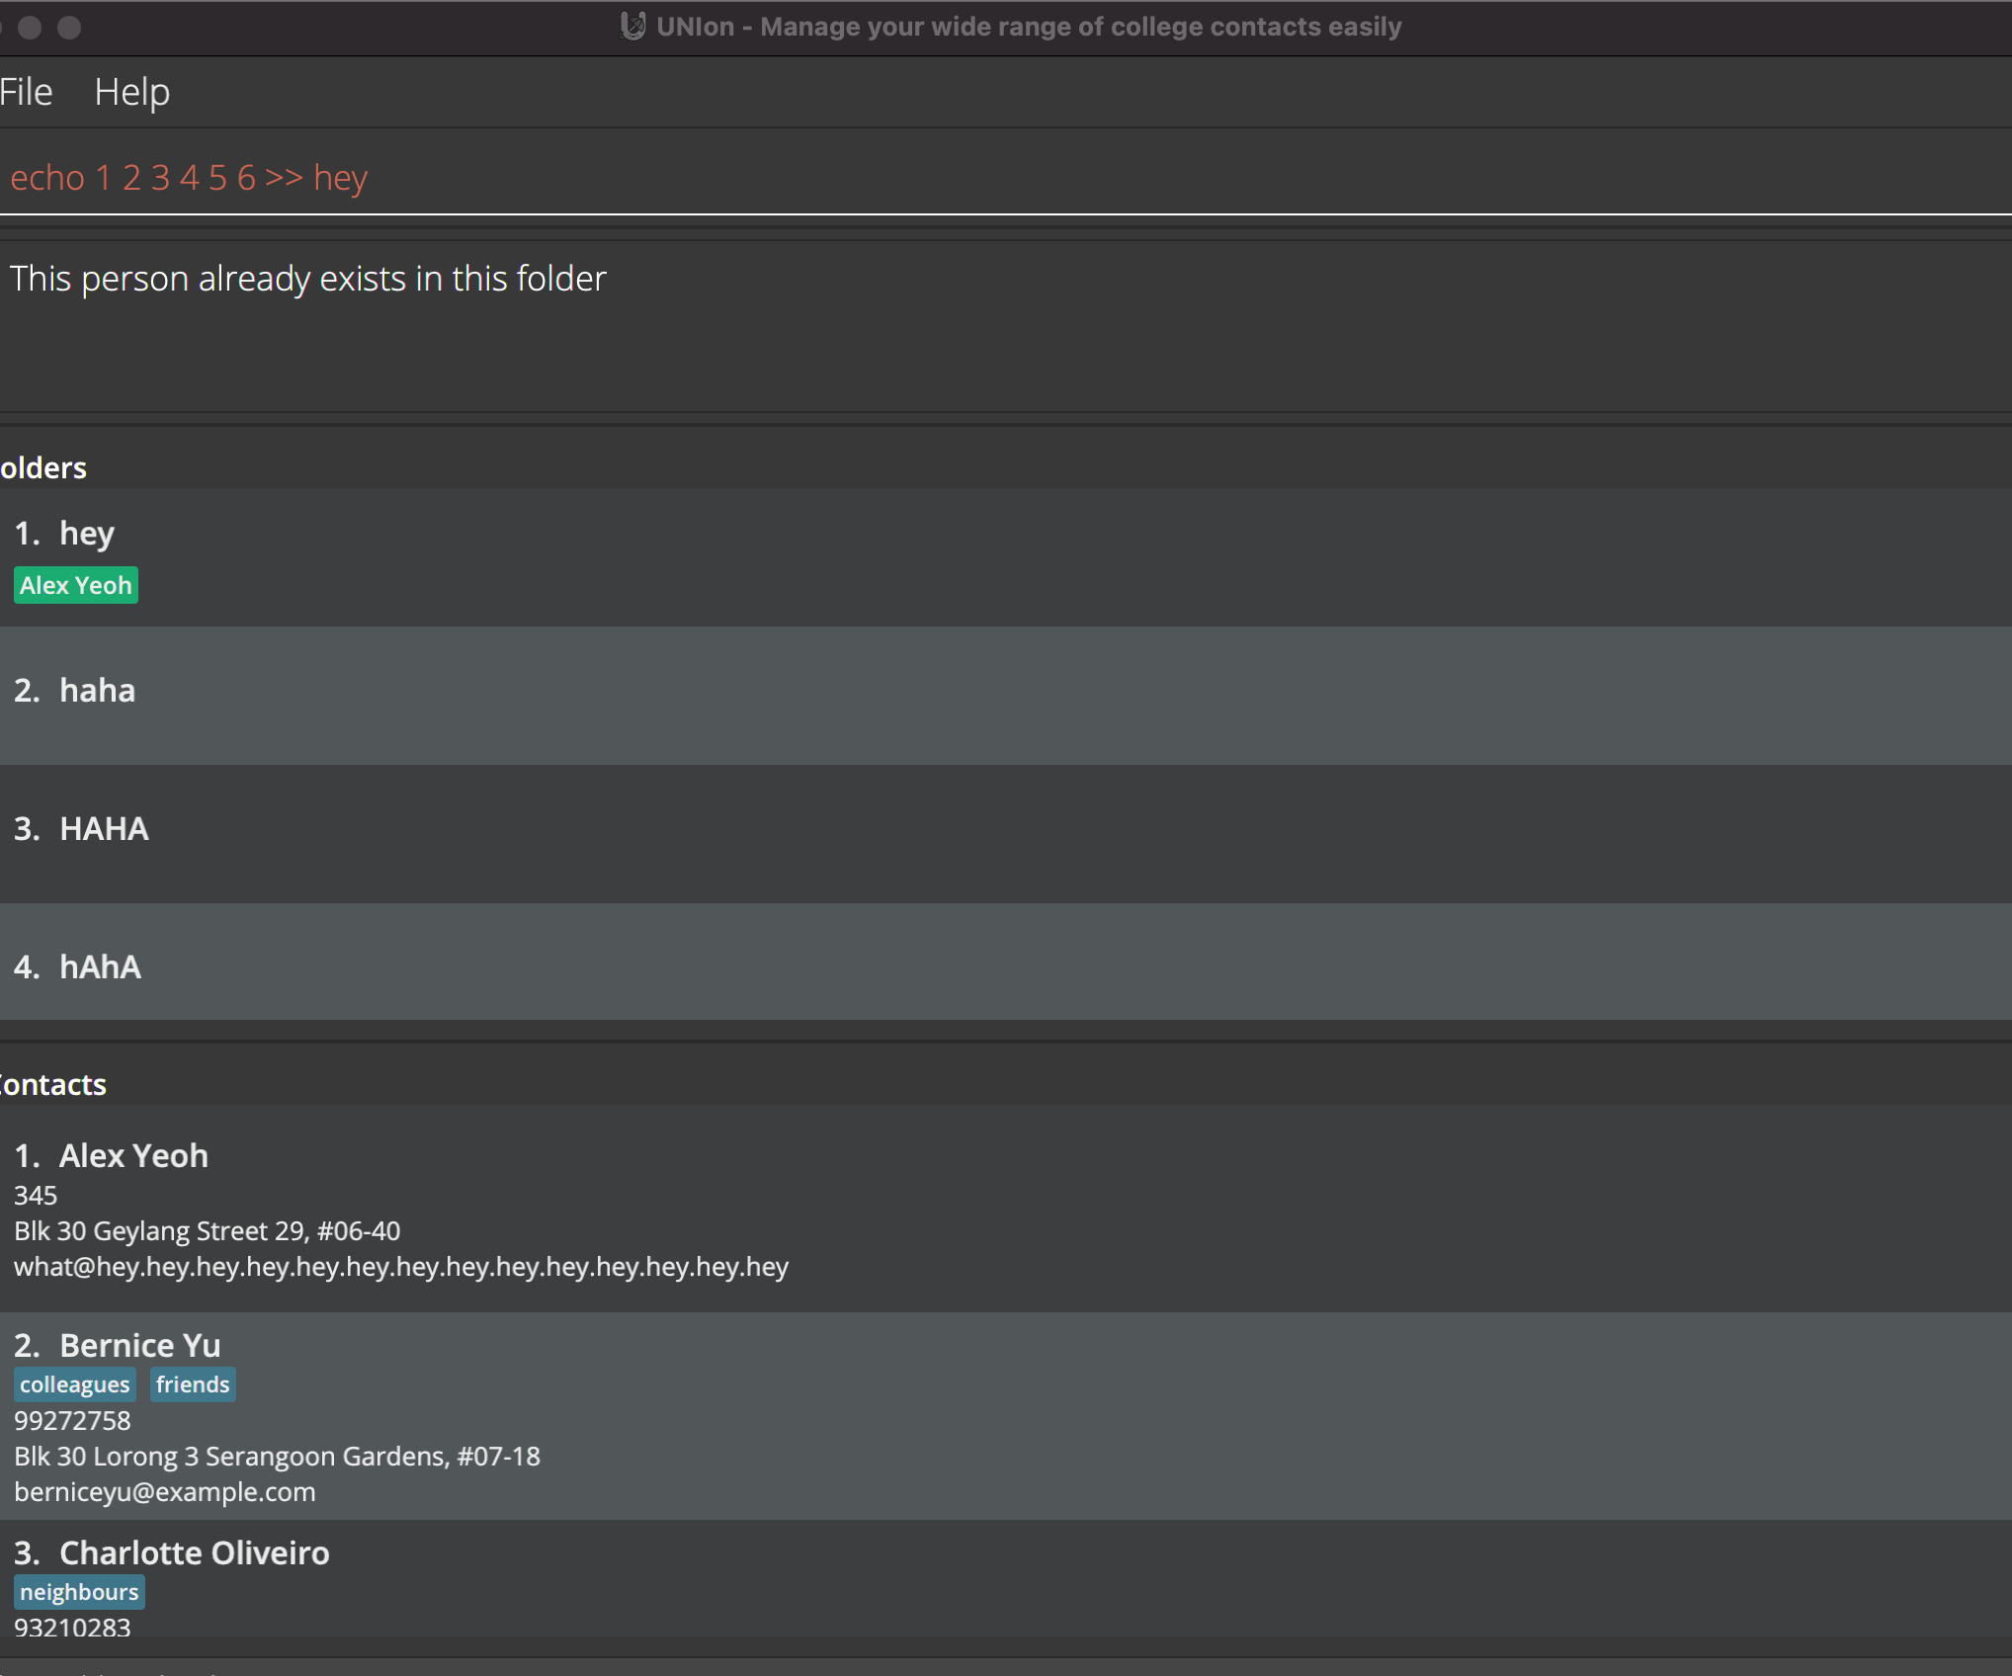Click the friends tag on Bernice Yu
This screenshot has width=2012, height=1676.
pos(193,1384)
